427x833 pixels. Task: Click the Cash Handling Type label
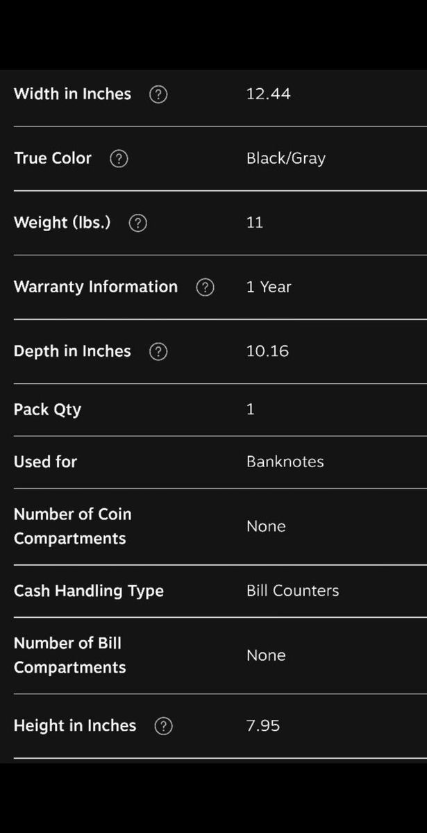pyautogui.click(x=88, y=591)
